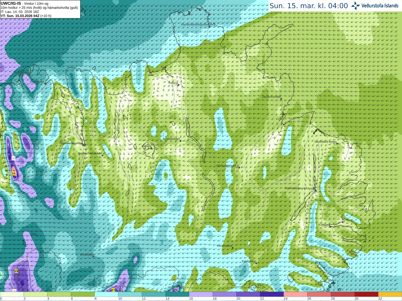Image resolution: width=402 pixels, height=301 pixels.
Task: Click the 2–4 m/s light green legend swatch
Action: [x=35, y=294]
